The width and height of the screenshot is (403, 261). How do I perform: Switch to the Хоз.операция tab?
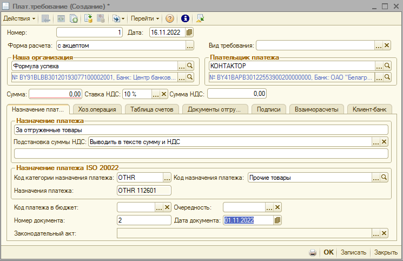[x=97, y=109]
